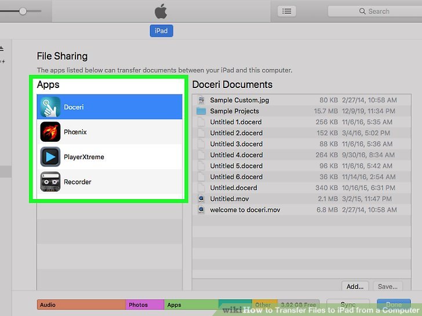Select file Untitled 2.docerd
This screenshot has width=422, height=316.
[237, 133]
